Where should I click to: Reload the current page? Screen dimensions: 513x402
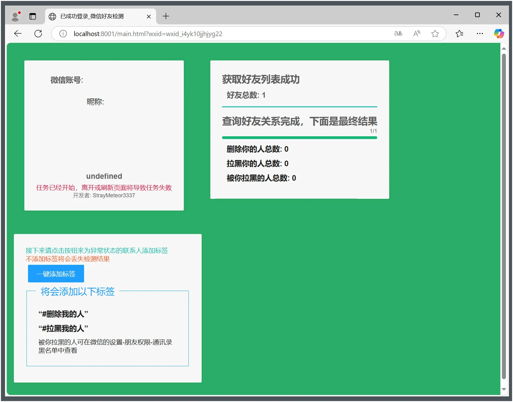(38, 34)
